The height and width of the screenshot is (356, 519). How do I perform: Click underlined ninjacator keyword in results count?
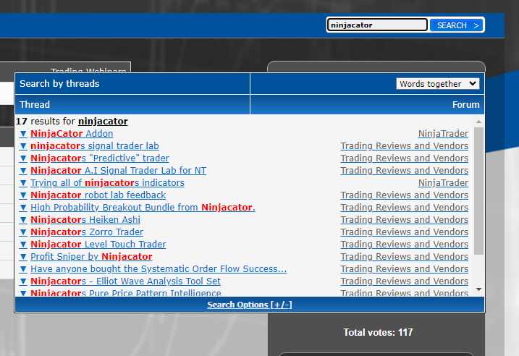(103, 122)
